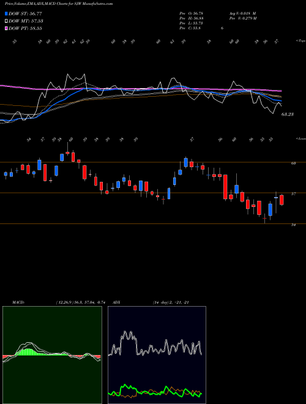This screenshot has height=404, width=306.
Task: Click the blue DOW ST legend swatch
Action: pyautogui.click(x=6, y=13)
